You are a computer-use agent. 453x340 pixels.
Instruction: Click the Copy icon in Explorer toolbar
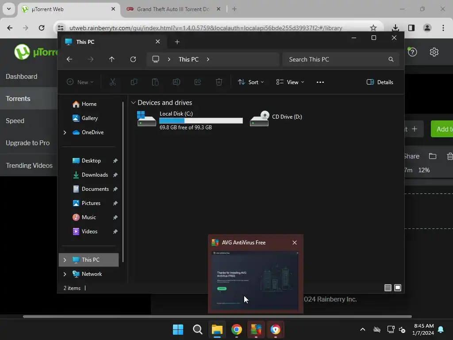pos(134,82)
